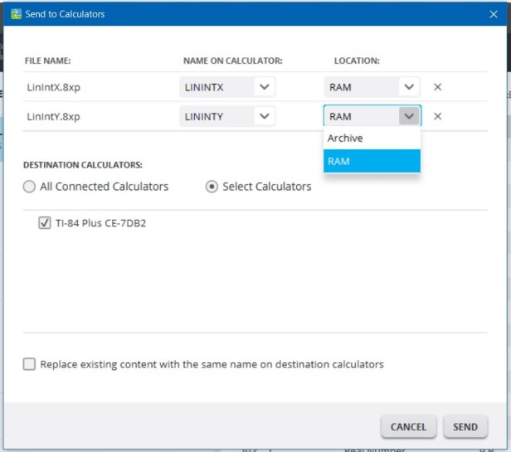
Task: Click the NAME ON CALCULATOR column header
Action: [232, 61]
